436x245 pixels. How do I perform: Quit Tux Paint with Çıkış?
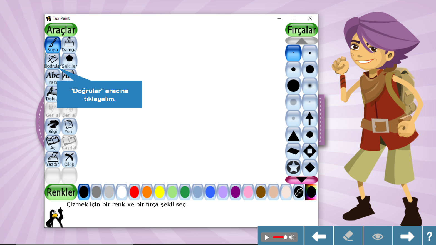[x=69, y=159]
